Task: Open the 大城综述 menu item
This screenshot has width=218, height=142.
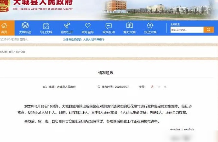Action: (25, 32)
